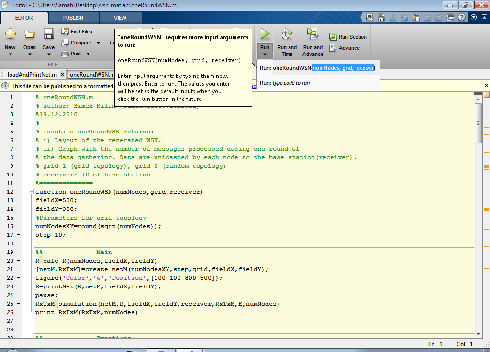Viewport: 490px width, 352px height.
Task: Collapse the function code fold at line 12
Action: (31, 192)
